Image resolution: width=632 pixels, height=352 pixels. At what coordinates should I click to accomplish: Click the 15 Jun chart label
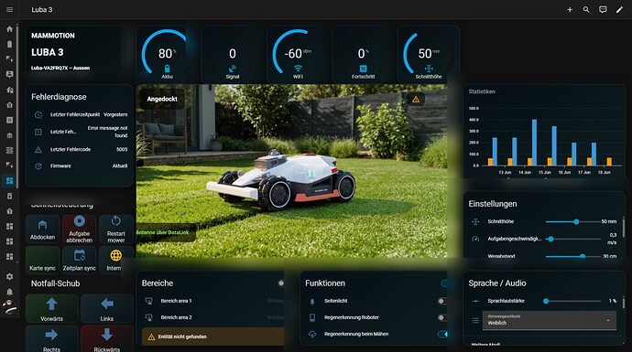click(544, 173)
